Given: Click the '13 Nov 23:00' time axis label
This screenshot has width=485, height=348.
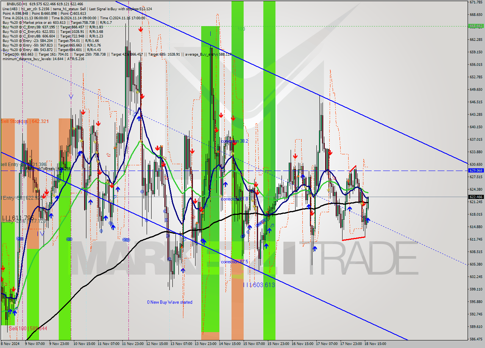Looking at the screenshot, I should click(206, 344).
